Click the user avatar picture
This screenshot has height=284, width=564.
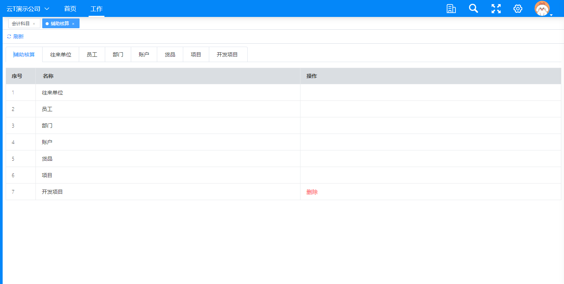tap(542, 9)
